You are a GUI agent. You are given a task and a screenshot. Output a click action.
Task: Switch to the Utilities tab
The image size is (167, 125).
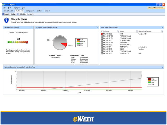click(39, 11)
